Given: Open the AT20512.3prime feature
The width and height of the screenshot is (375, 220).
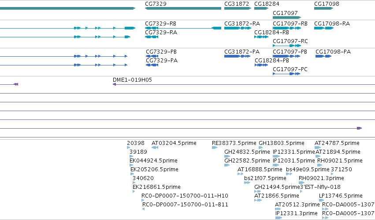Looking at the screenshot, I should (x=278, y=209).
